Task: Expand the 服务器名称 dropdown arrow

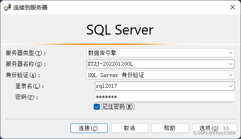Action: click(x=230, y=64)
